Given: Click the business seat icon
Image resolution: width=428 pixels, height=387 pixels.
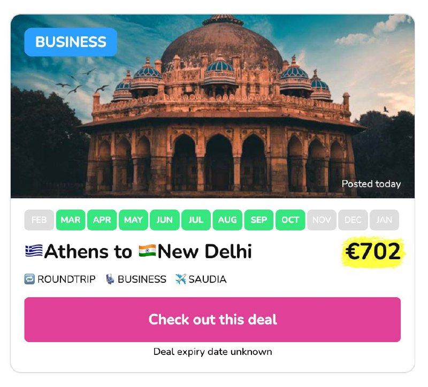Looking at the screenshot, I should (110, 279).
